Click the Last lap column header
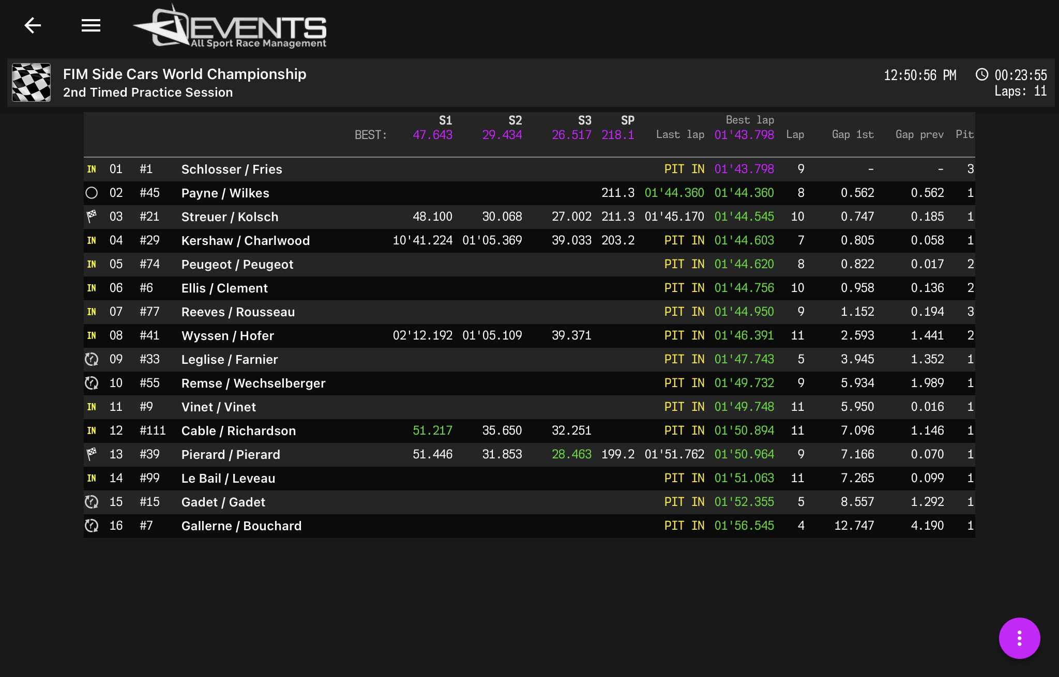 680,135
